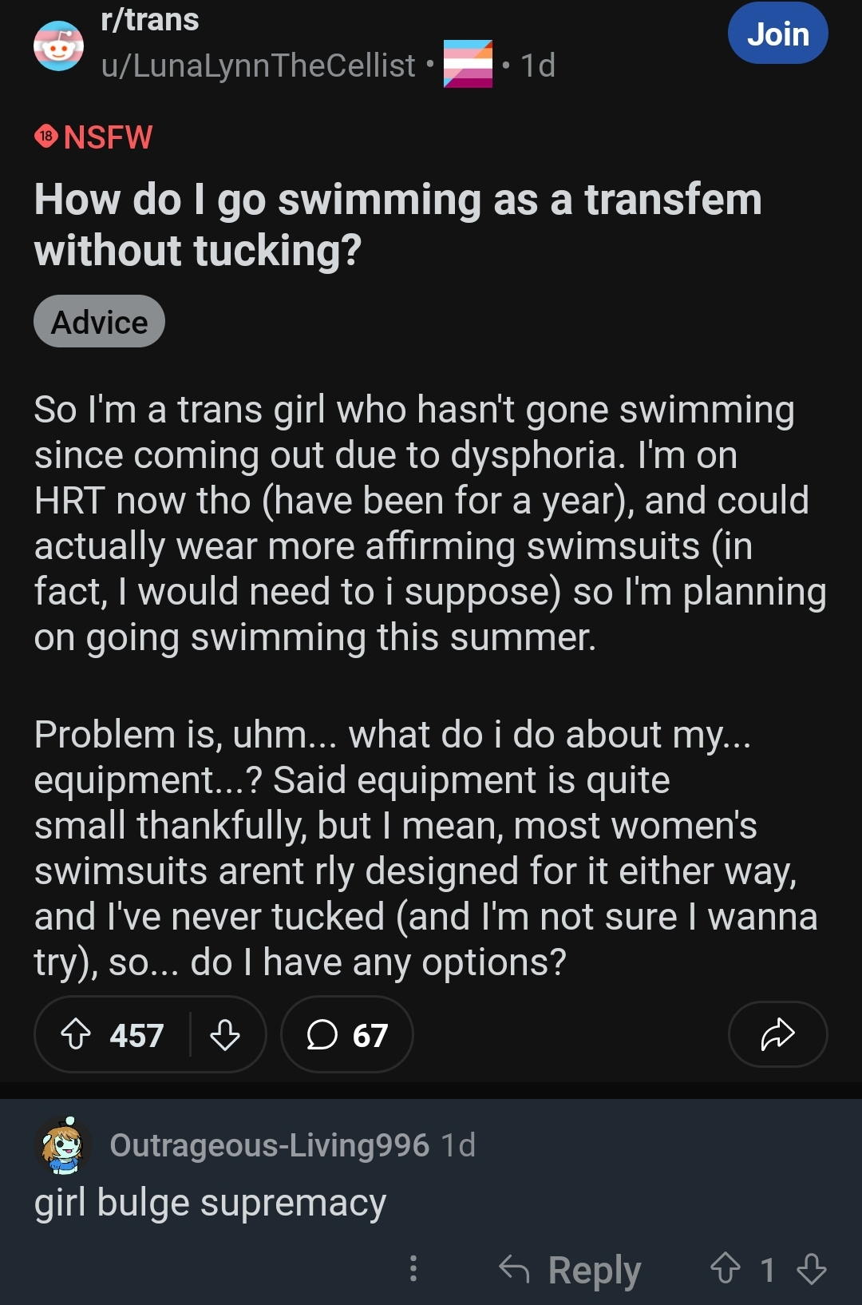
Task: Click the NSFW tag label
Action: [x=93, y=137]
